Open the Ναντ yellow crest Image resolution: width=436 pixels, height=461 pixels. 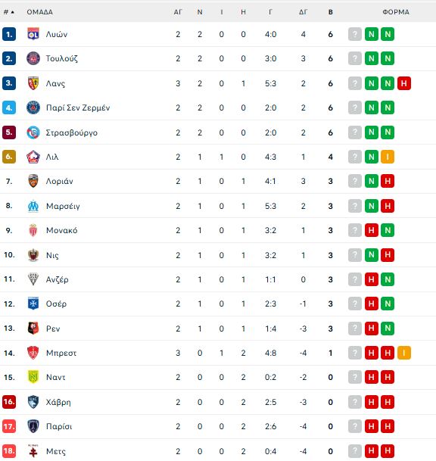pos(33,377)
